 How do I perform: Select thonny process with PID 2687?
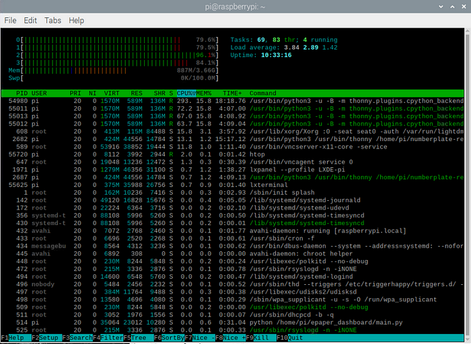pyautogui.click(x=233, y=177)
